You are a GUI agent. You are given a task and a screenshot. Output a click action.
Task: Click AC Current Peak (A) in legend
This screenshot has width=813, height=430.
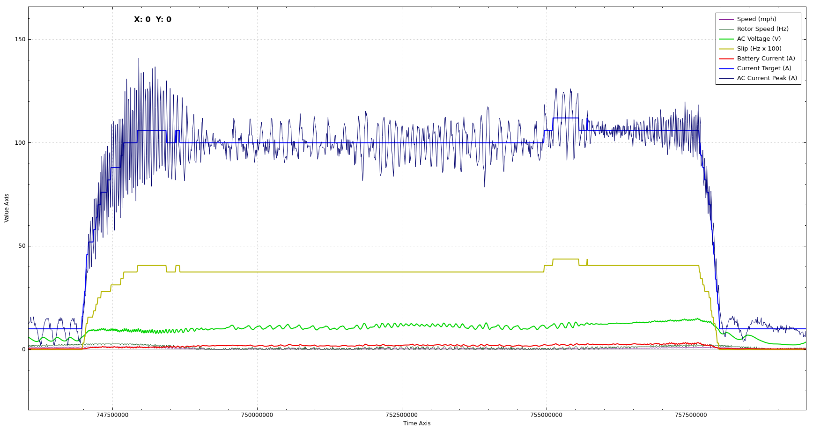click(x=767, y=78)
